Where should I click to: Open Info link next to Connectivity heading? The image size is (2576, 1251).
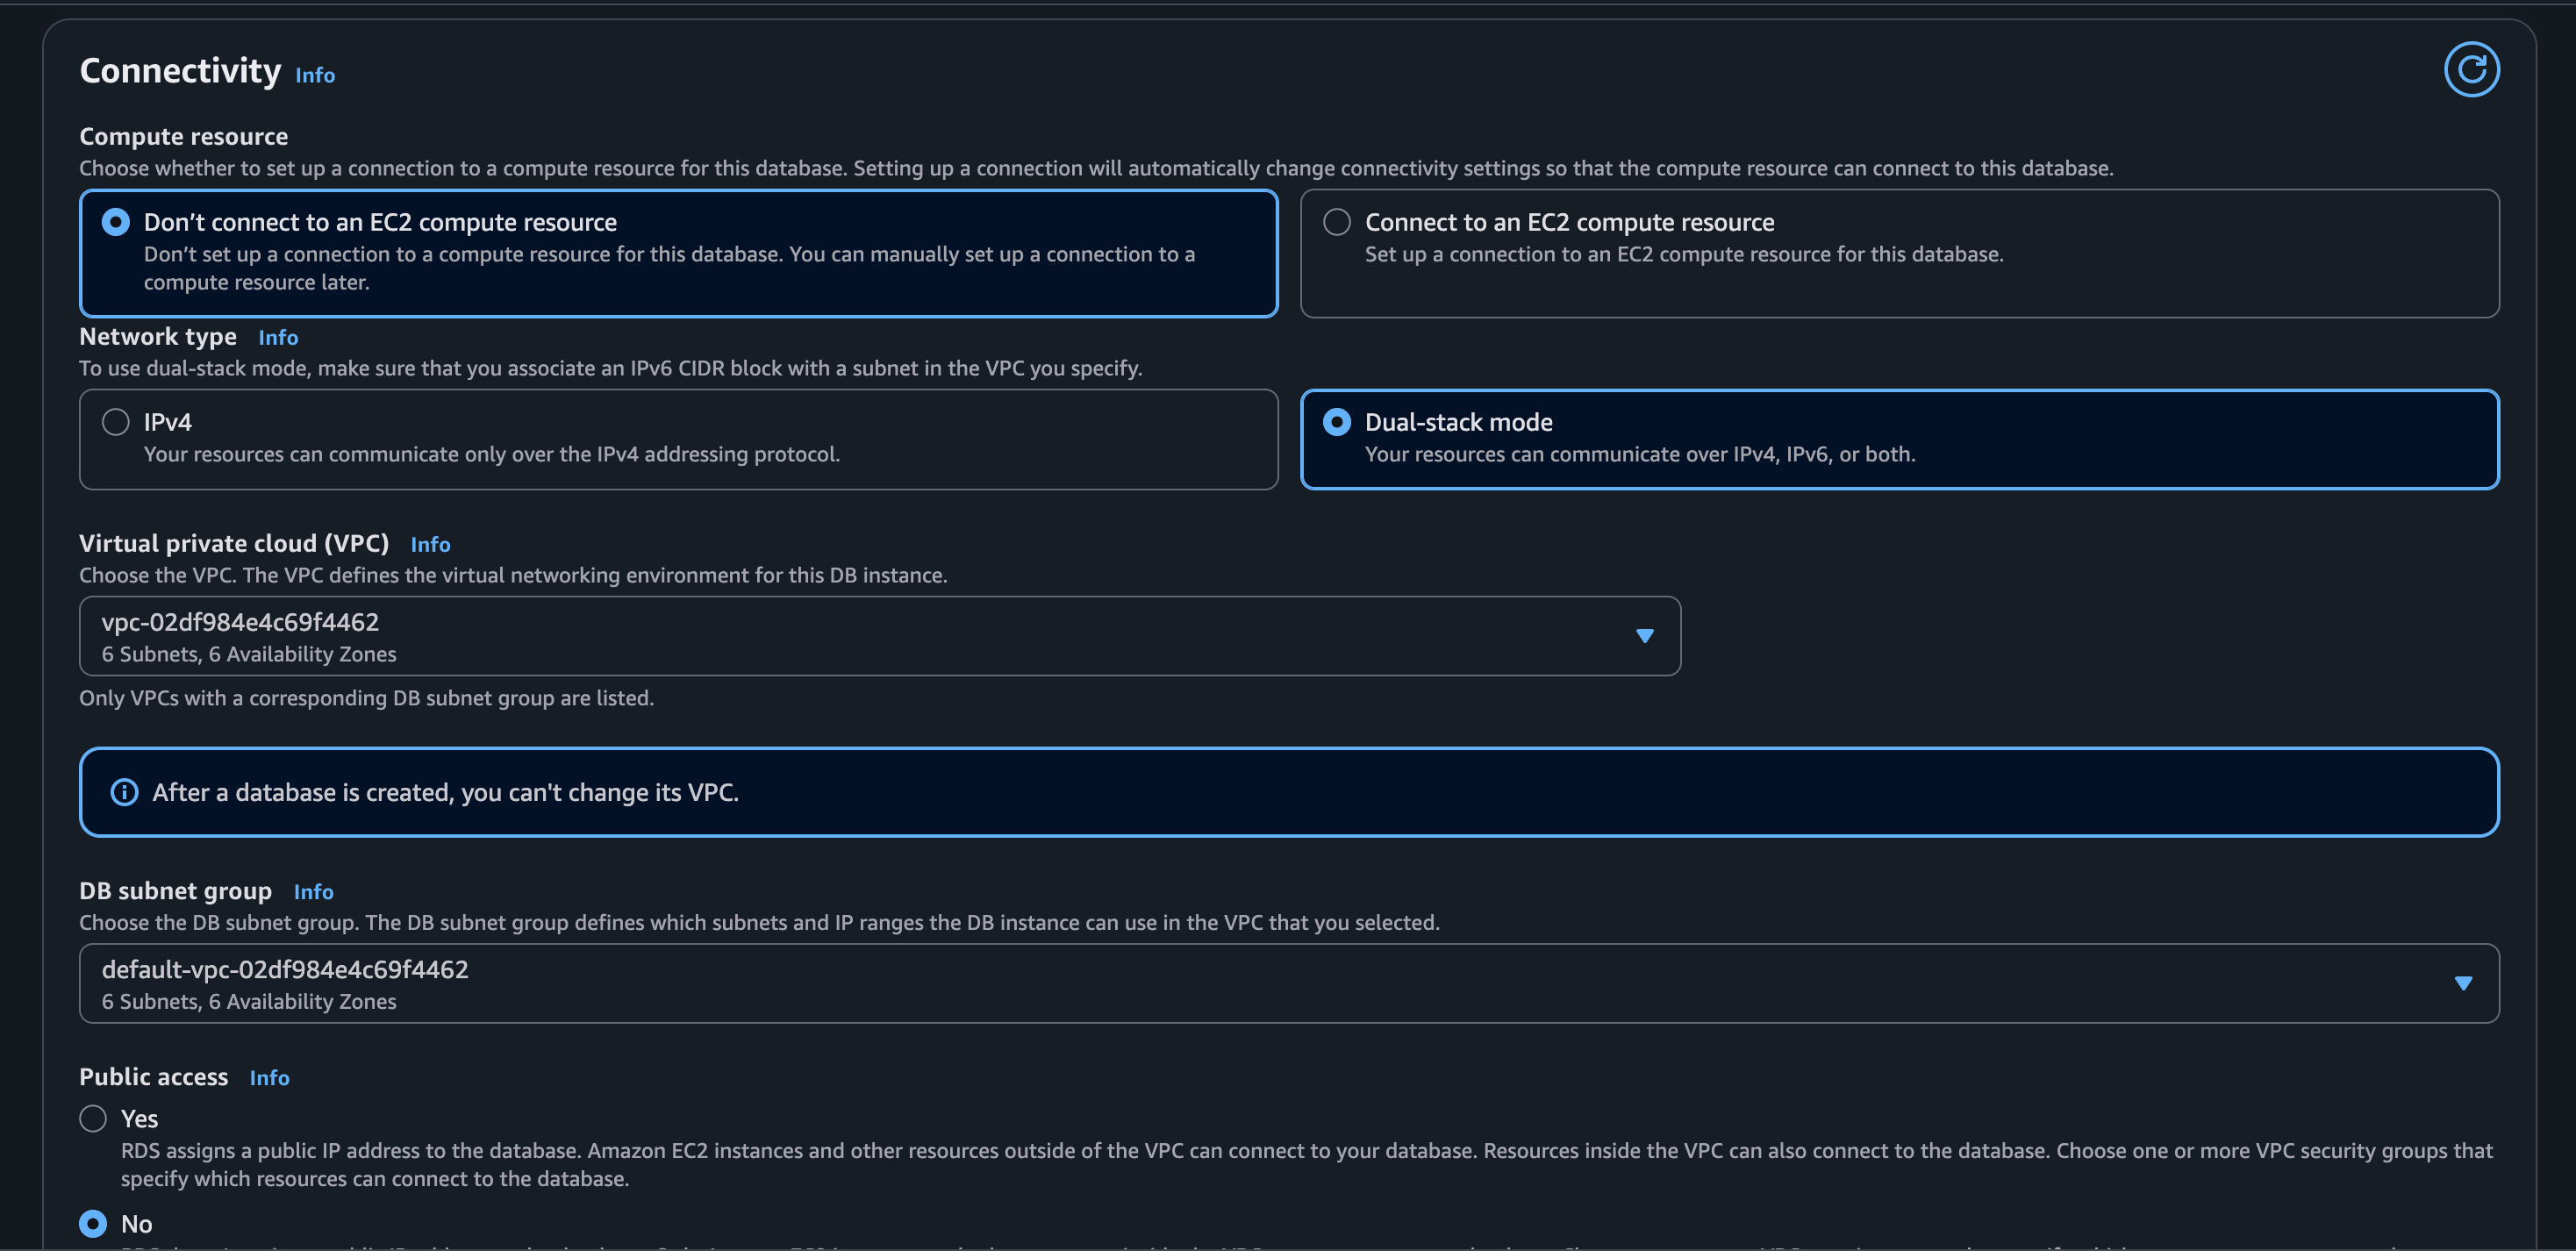click(315, 76)
